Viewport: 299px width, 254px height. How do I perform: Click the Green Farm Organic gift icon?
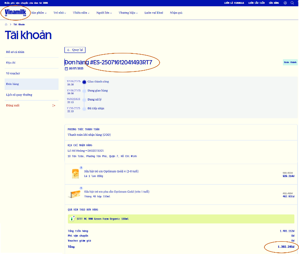[x=72, y=219]
